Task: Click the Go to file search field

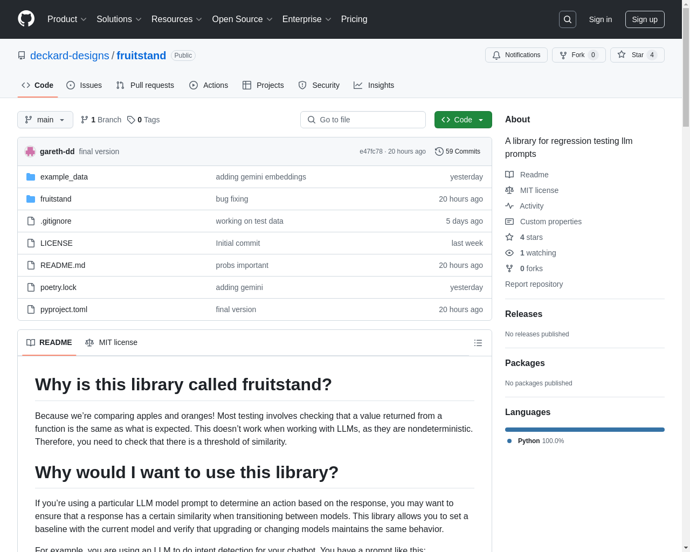Action: tap(363, 120)
